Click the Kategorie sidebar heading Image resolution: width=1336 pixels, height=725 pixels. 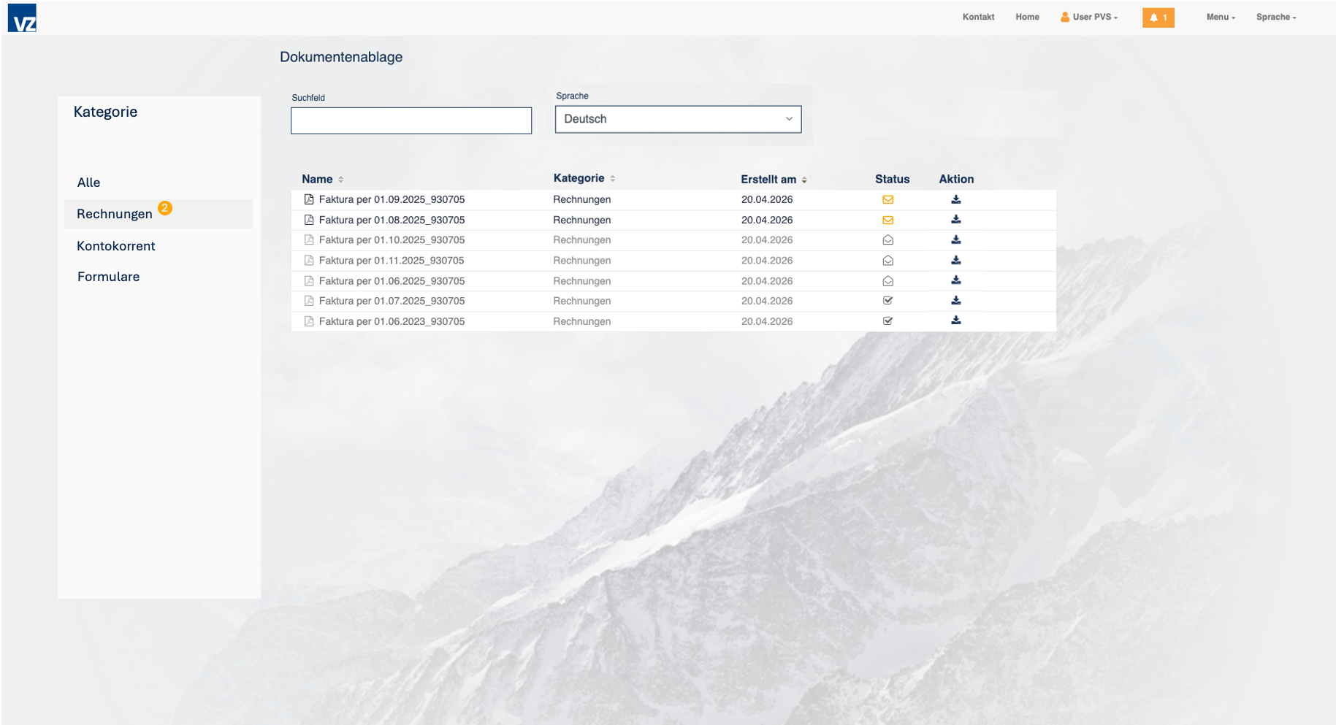point(105,112)
